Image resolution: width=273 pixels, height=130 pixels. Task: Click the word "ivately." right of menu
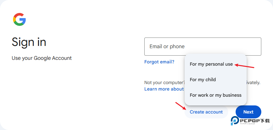tap(253, 82)
